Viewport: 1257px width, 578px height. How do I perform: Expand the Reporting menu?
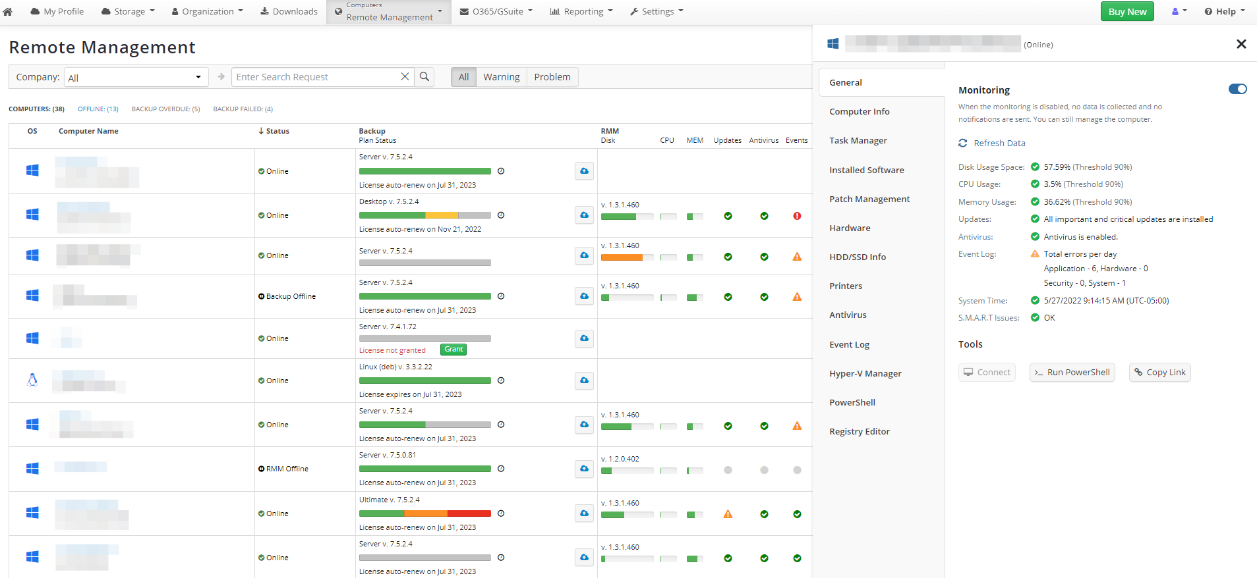tap(581, 11)
